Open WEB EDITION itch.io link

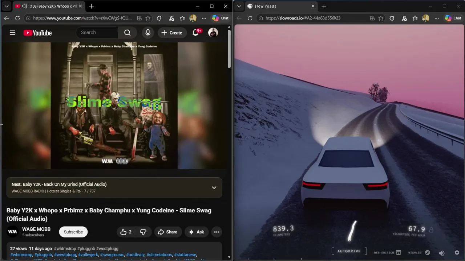388,253
